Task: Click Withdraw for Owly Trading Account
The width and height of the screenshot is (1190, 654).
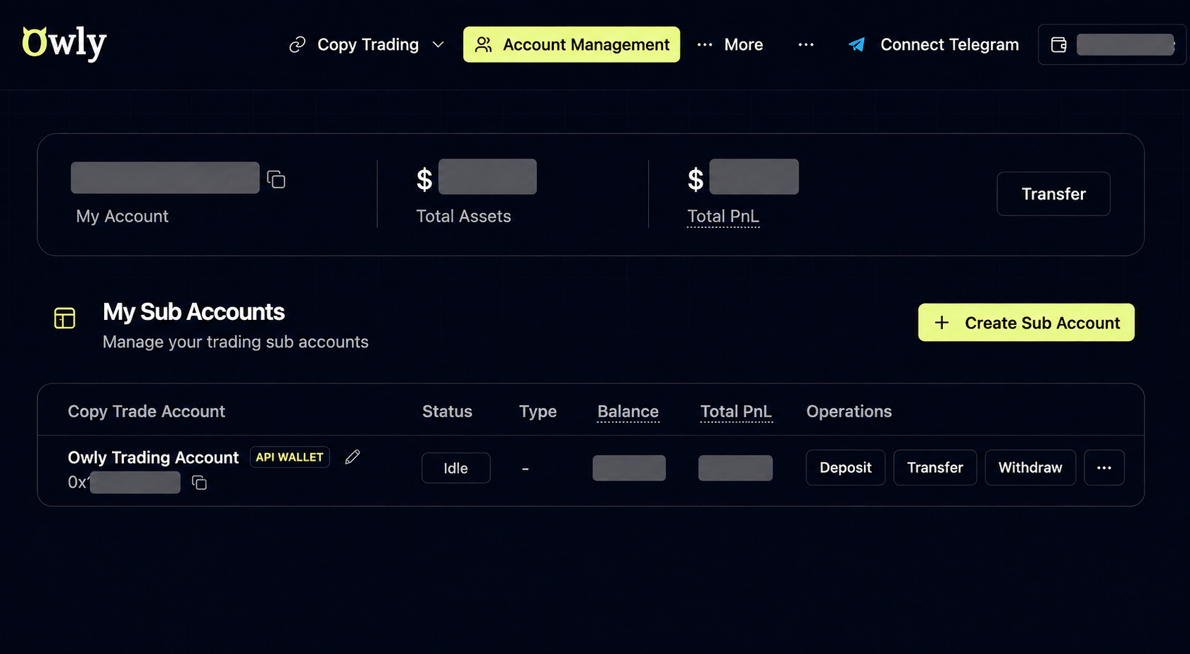Action: (x=1030, y=468)
